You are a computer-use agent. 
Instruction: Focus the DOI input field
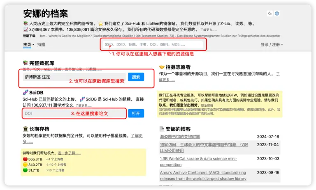pos(74,113)
